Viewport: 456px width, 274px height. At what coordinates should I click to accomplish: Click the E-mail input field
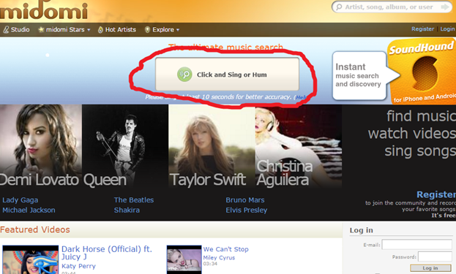tap(417, 244)
